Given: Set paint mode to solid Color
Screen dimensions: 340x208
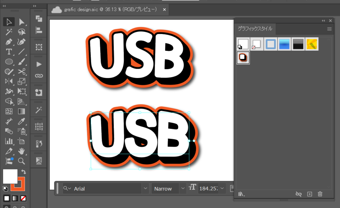Looking at the screenshot, I should 7,198.
